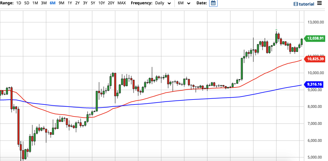Set range to 3Y
The height and width of the screenshot is (161, 328).
point(85,3)
